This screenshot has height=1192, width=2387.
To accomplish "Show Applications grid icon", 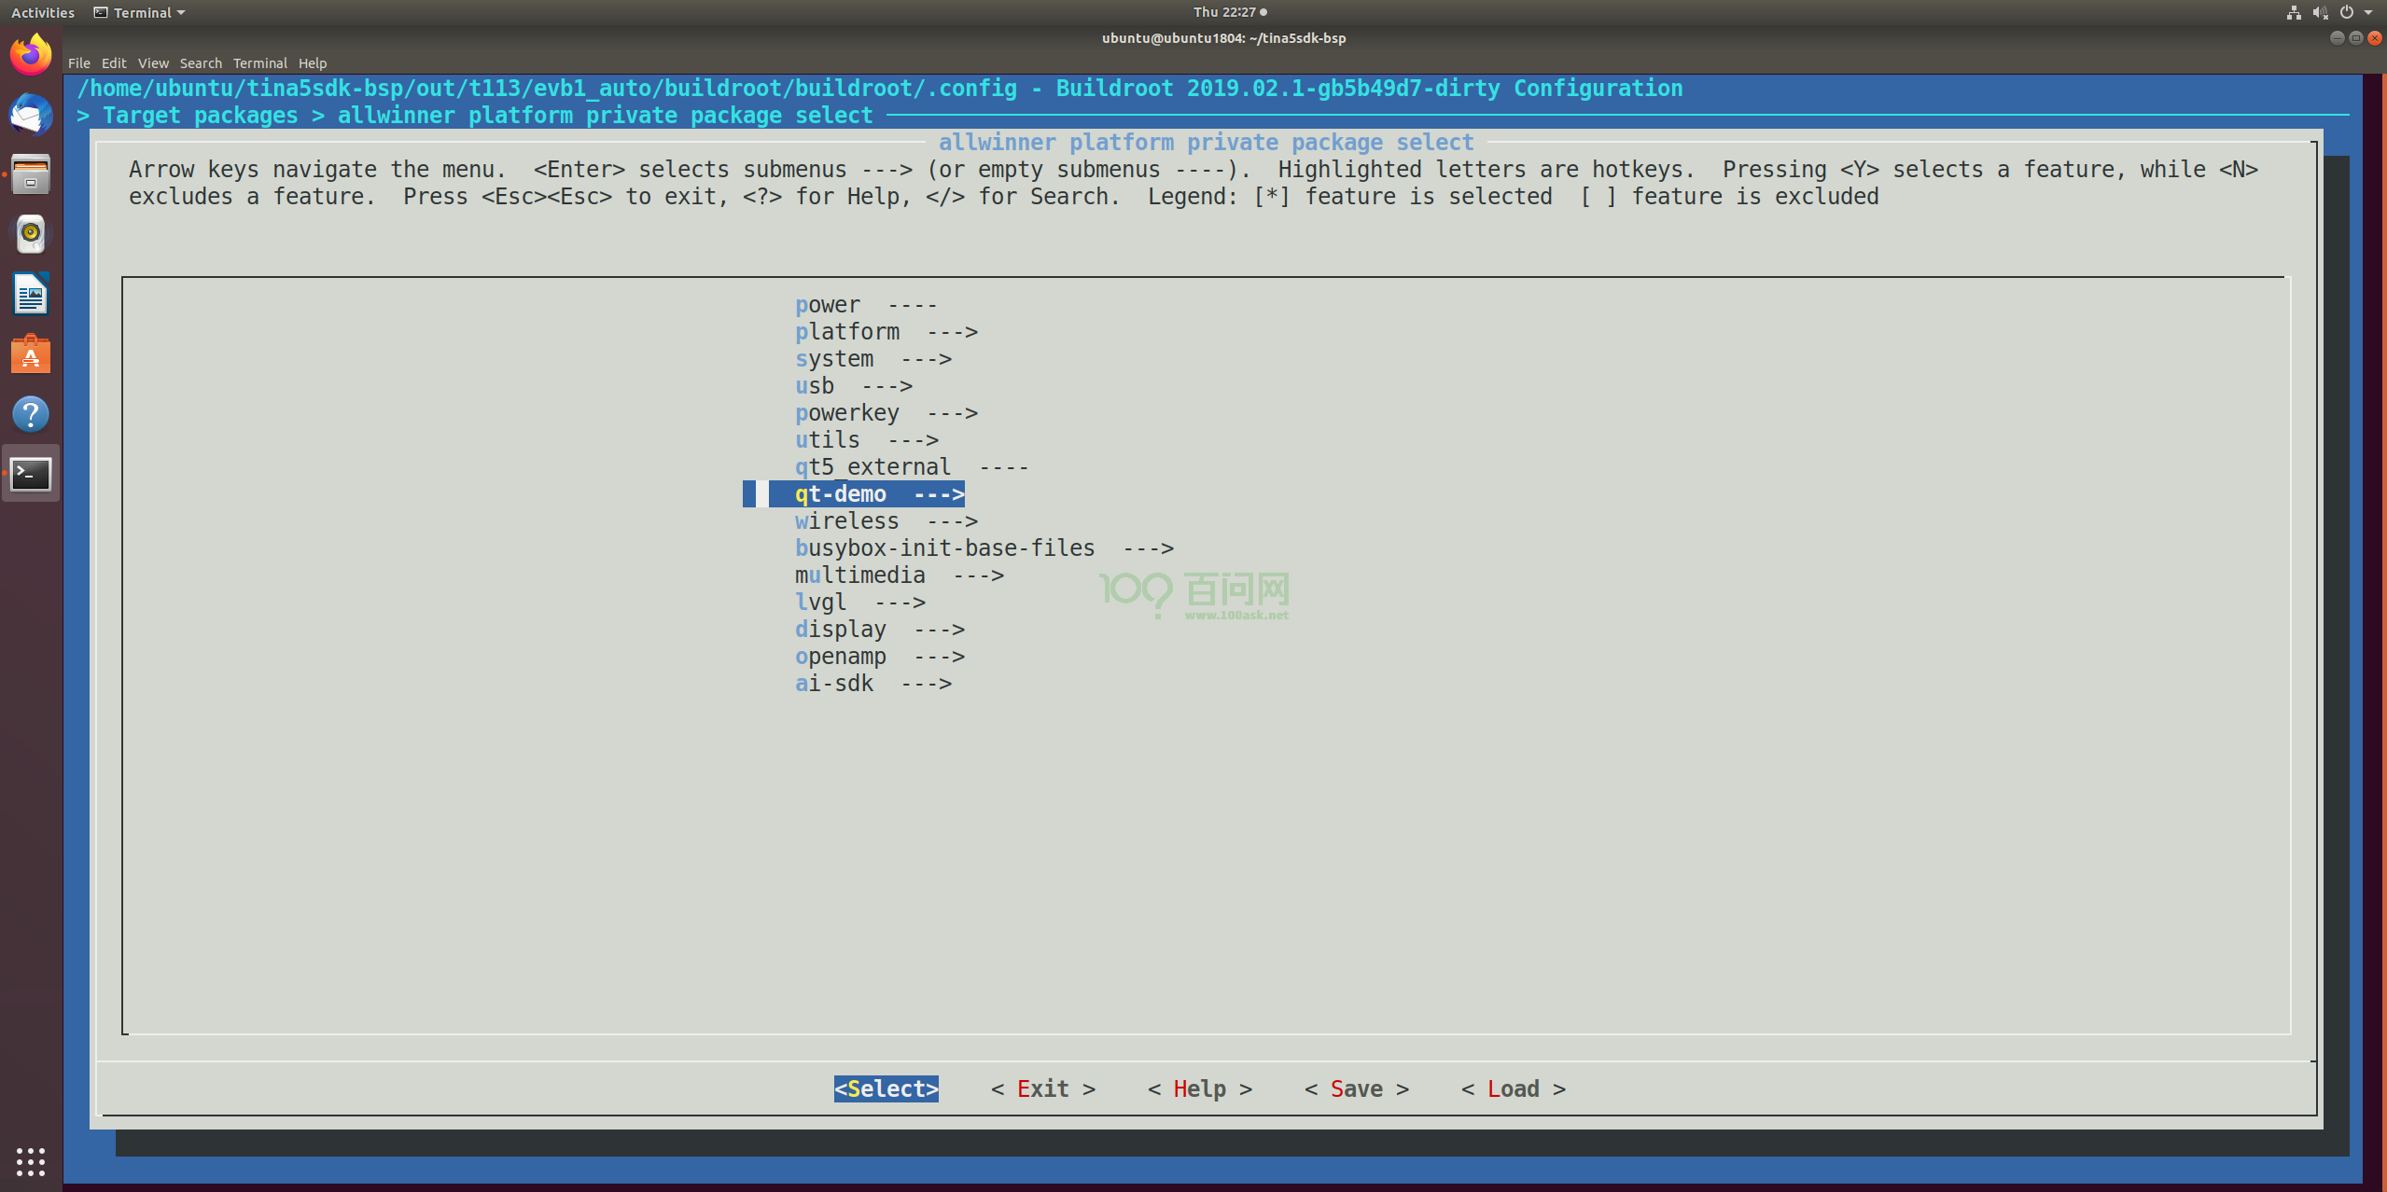I will point(31,1161).
